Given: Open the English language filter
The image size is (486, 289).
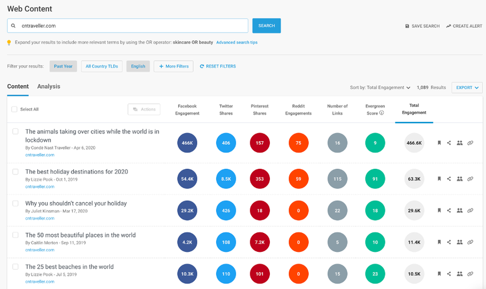Looking at the screenshot, I should coord(138,66).
